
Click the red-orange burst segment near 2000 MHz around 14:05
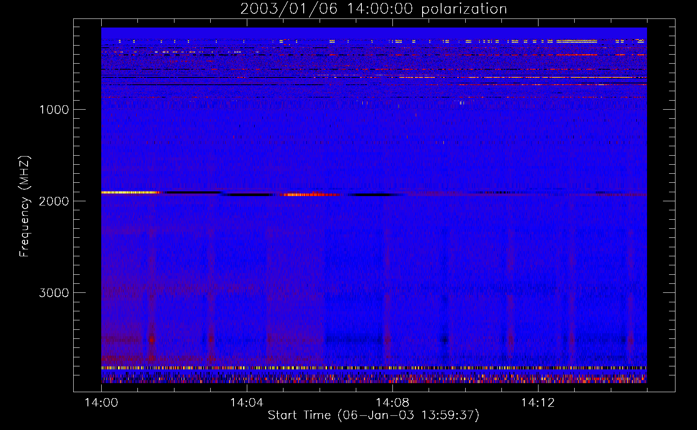point(309,195)
